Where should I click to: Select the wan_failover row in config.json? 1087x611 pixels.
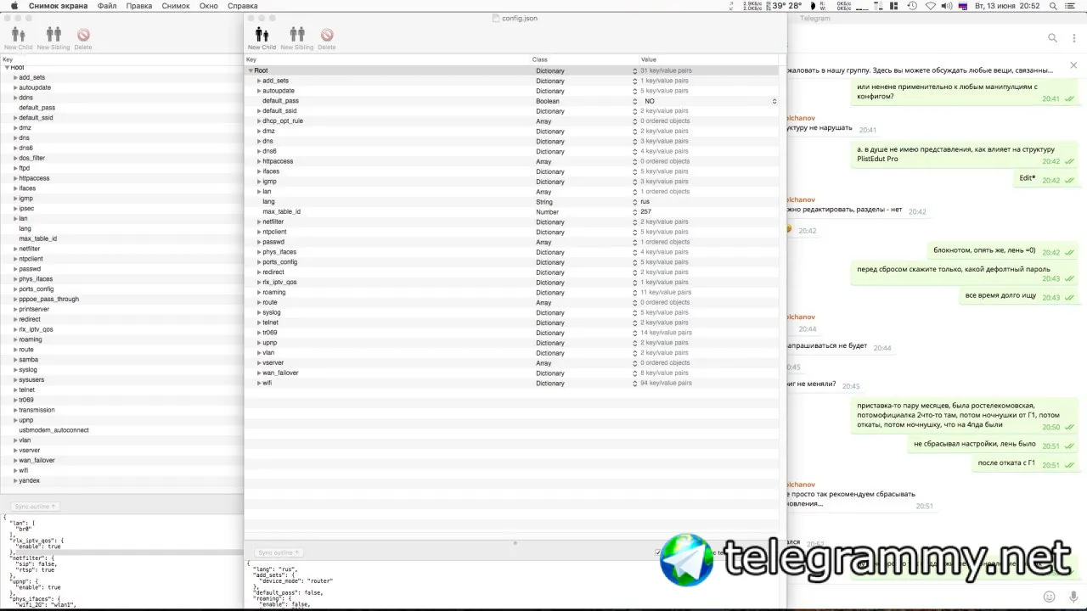click(511, 373)
